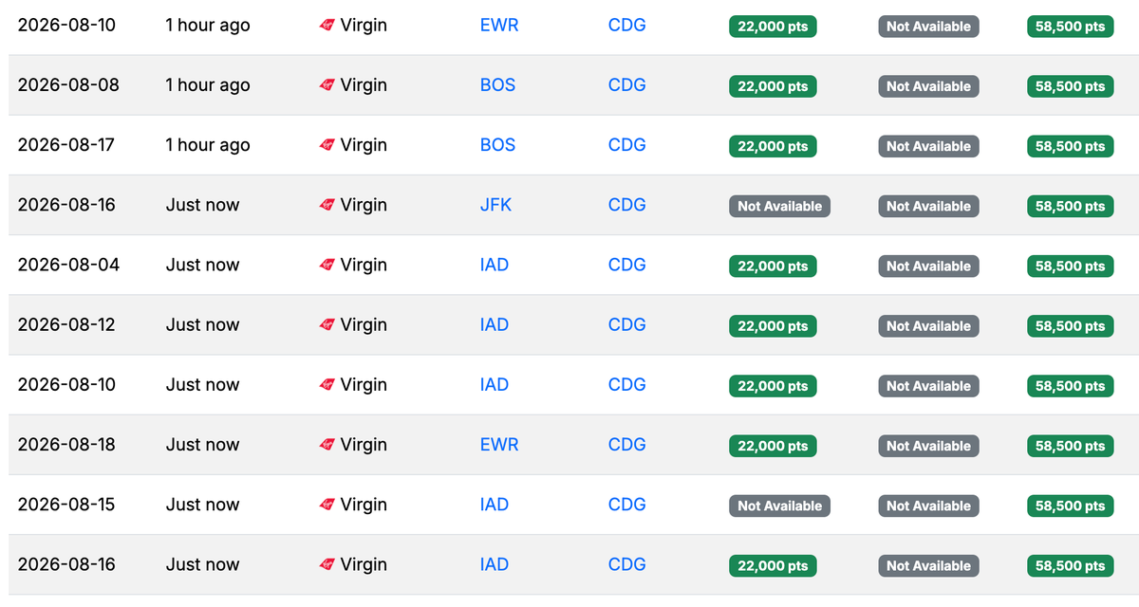Image resolution: width=1139 pixels, height=607 pixels.
Task: Choose the 22,000 pts badge for 2026-08-08
Action: [x=773, y=86]
